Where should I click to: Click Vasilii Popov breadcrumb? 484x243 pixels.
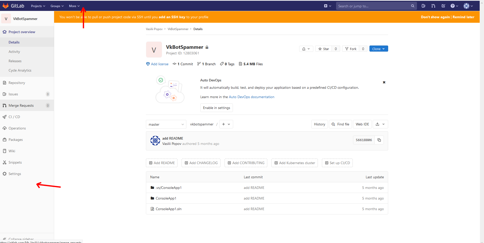[x=154, y=29]
